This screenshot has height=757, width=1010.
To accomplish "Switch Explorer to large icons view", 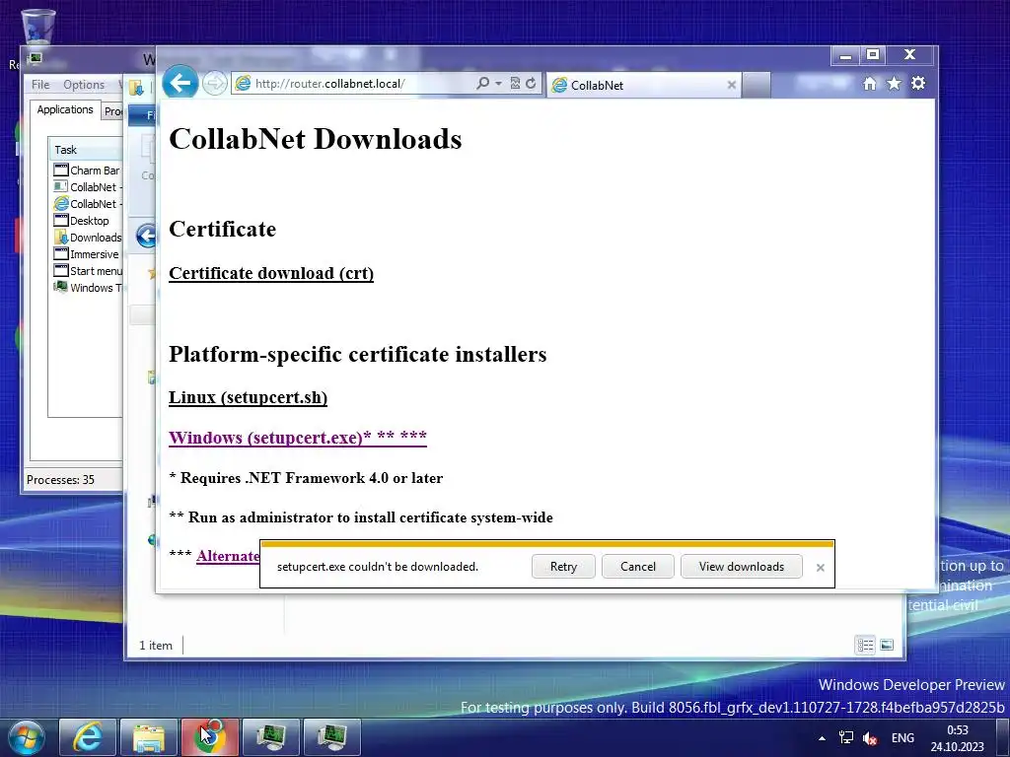I will [887, 645].
